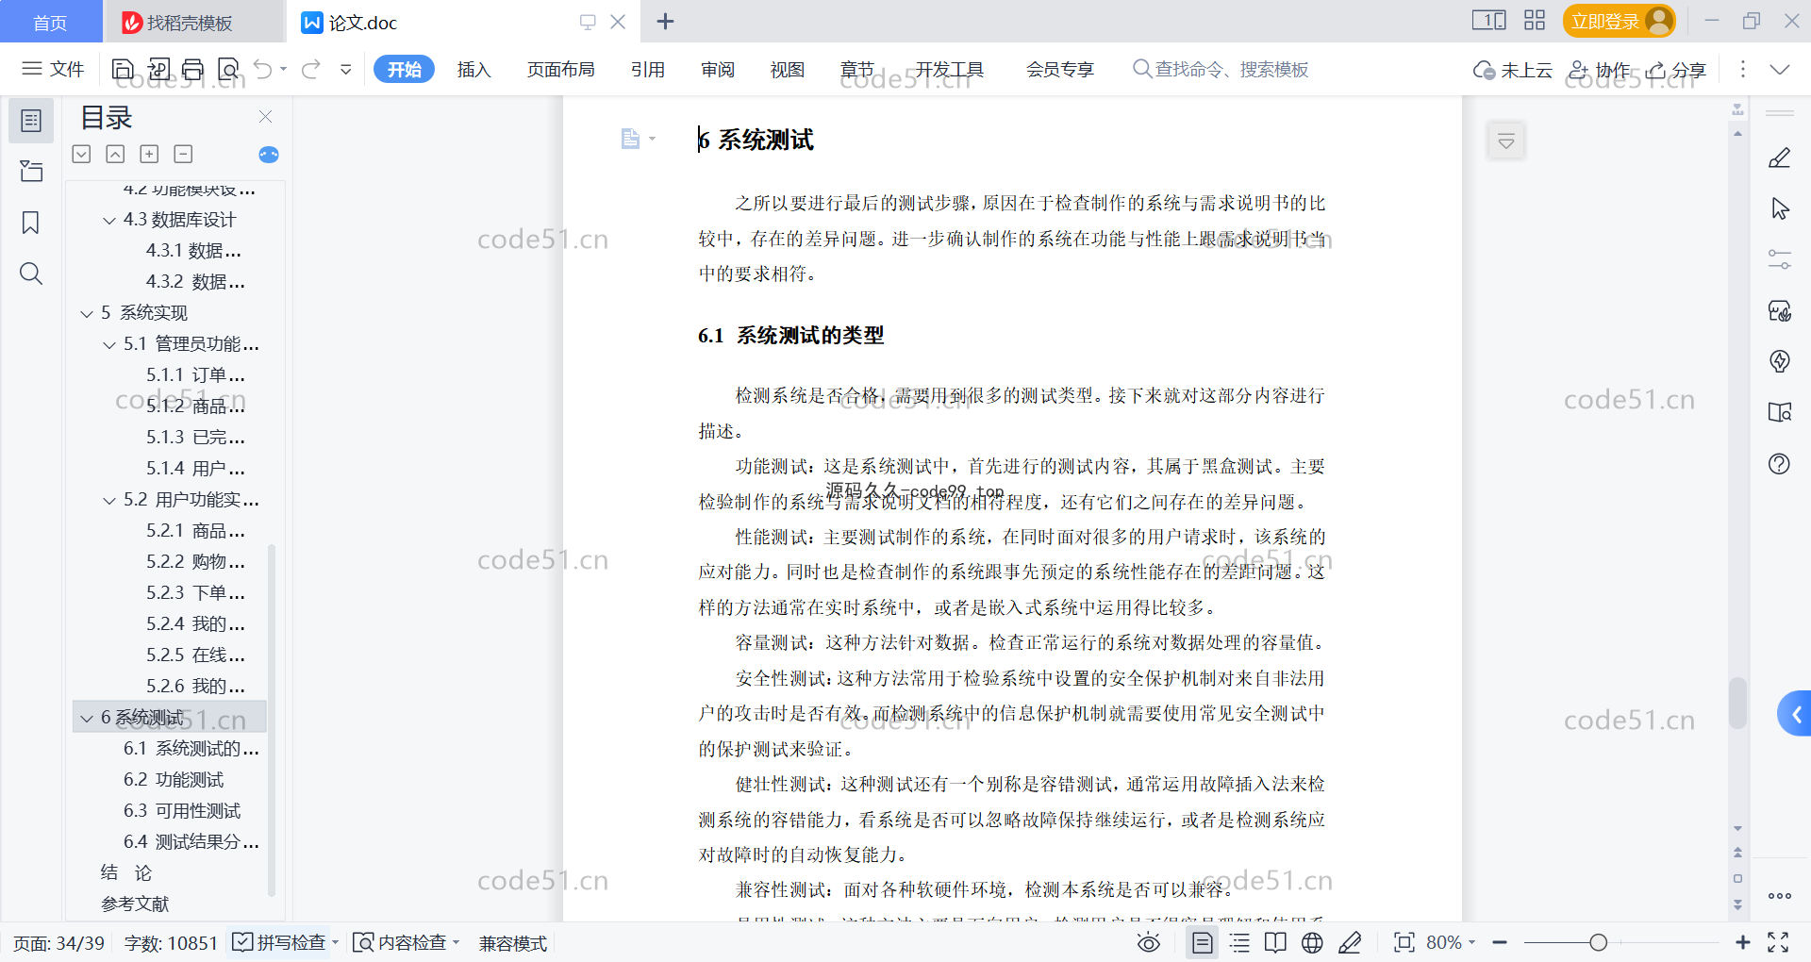This screenshot has width=1811, height=962.
Task: Click the Save icon in quick toolbar
Action: [123, 69]
